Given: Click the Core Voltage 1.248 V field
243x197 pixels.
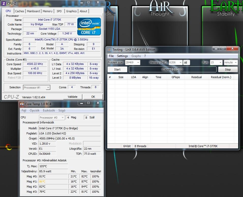Looking at the screenshot, I should click(67, 33).
